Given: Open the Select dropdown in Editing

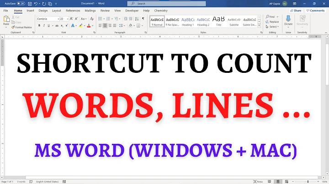Looking at the screenshot, I should pyautogui.click(x=272, y=27).
